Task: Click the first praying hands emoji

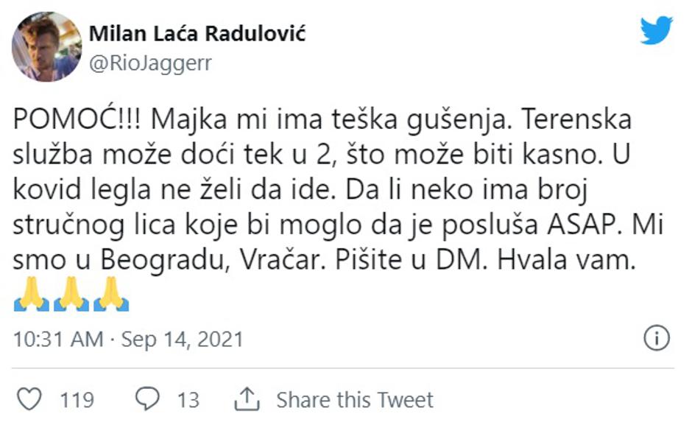Action: (32, 297)
